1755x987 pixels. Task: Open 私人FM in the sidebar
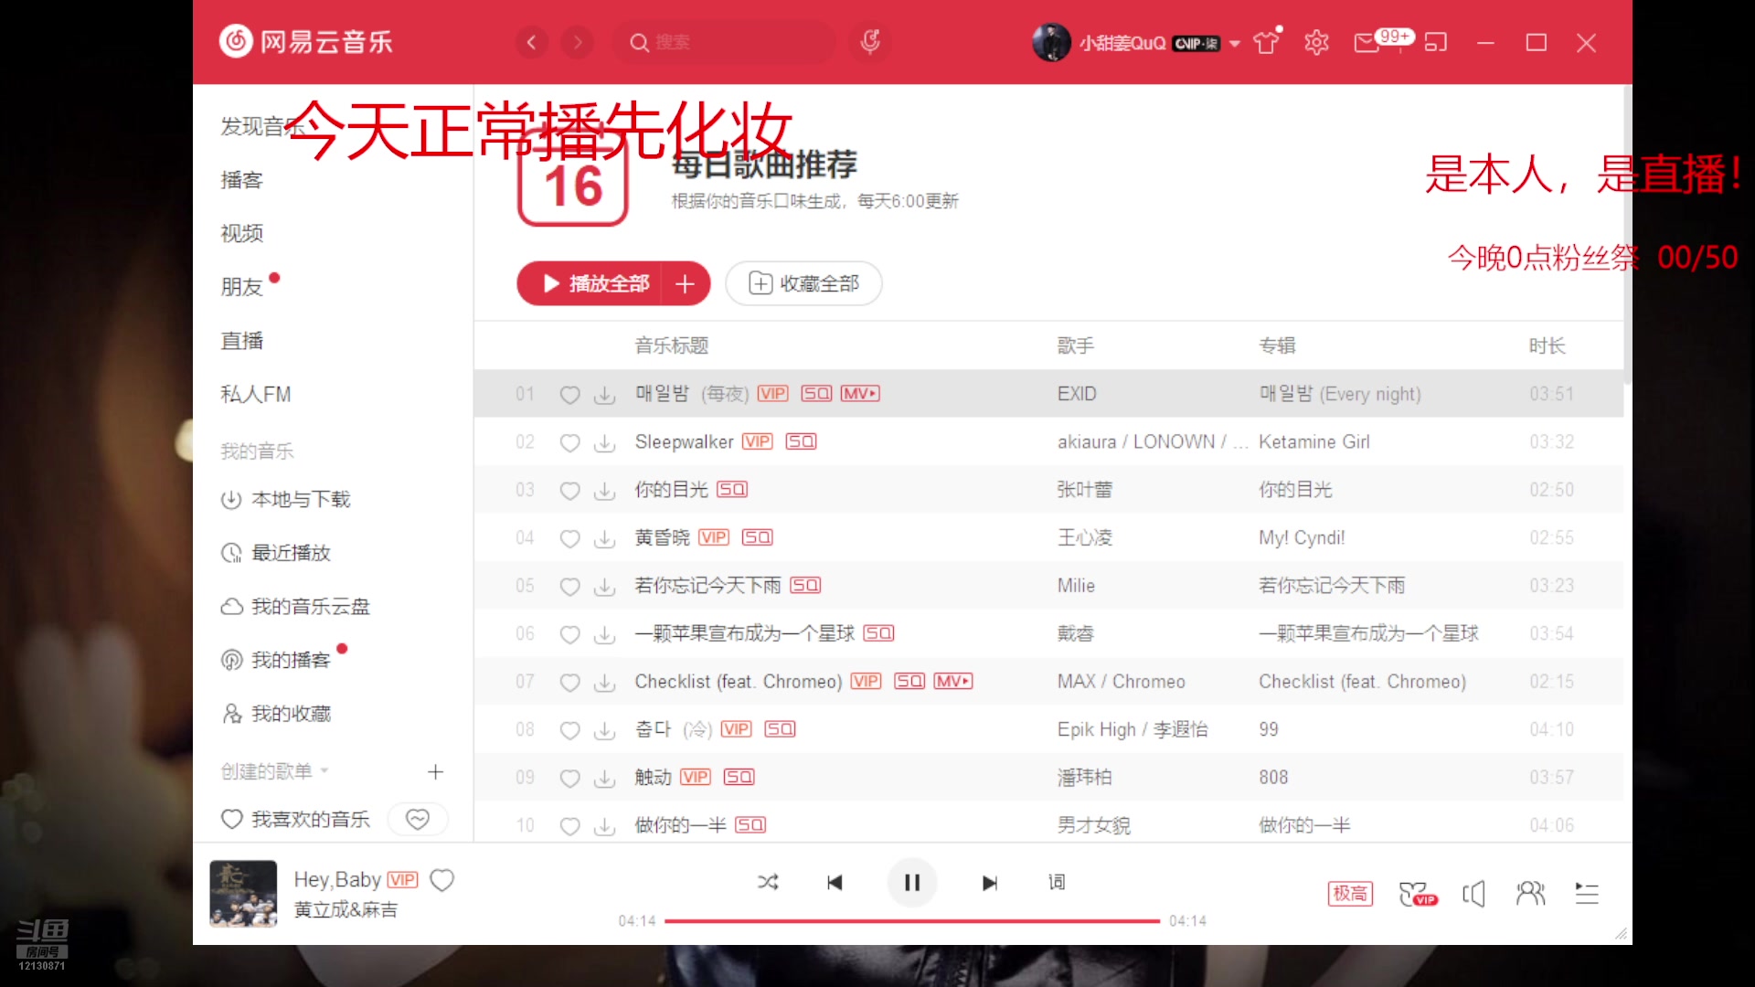point(256,395)
